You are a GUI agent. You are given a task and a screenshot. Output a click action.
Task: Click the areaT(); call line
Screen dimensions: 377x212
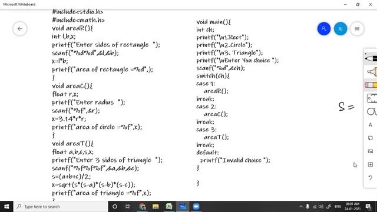[216, 137]
